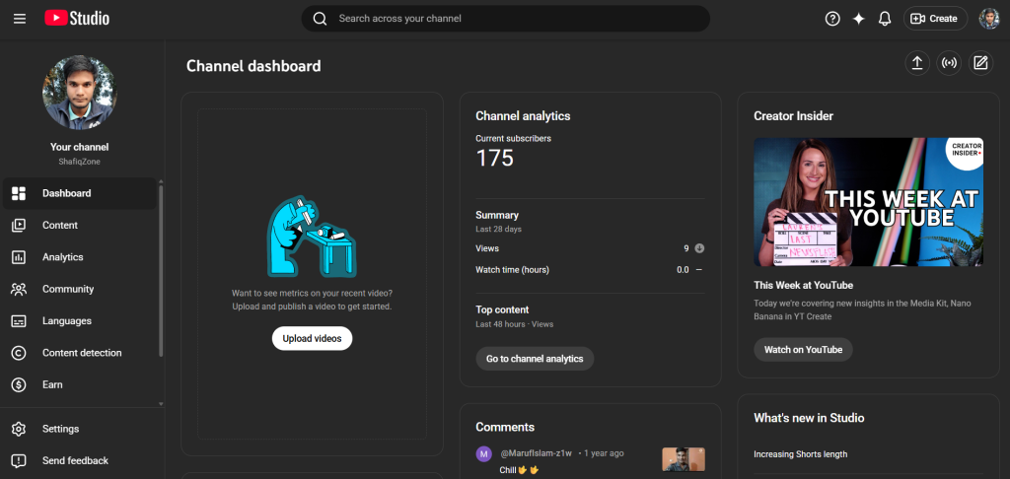The height and width of the screenshot is (479, 1010).
Task: Click the sidebar scroll up arrow
Action: tap(161, 181)
